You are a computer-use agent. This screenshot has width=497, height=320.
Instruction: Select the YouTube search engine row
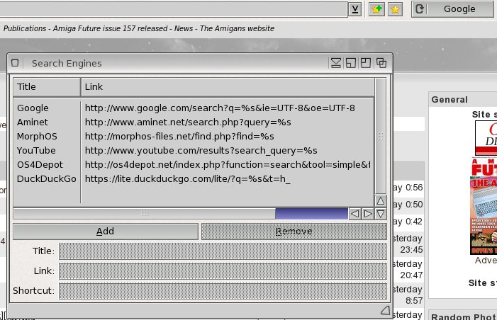point(194,151)
